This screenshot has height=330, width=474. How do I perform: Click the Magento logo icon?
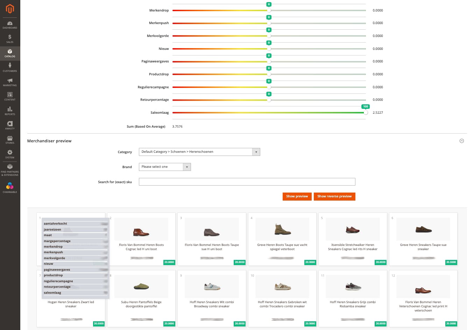click(x=10, y=8)
